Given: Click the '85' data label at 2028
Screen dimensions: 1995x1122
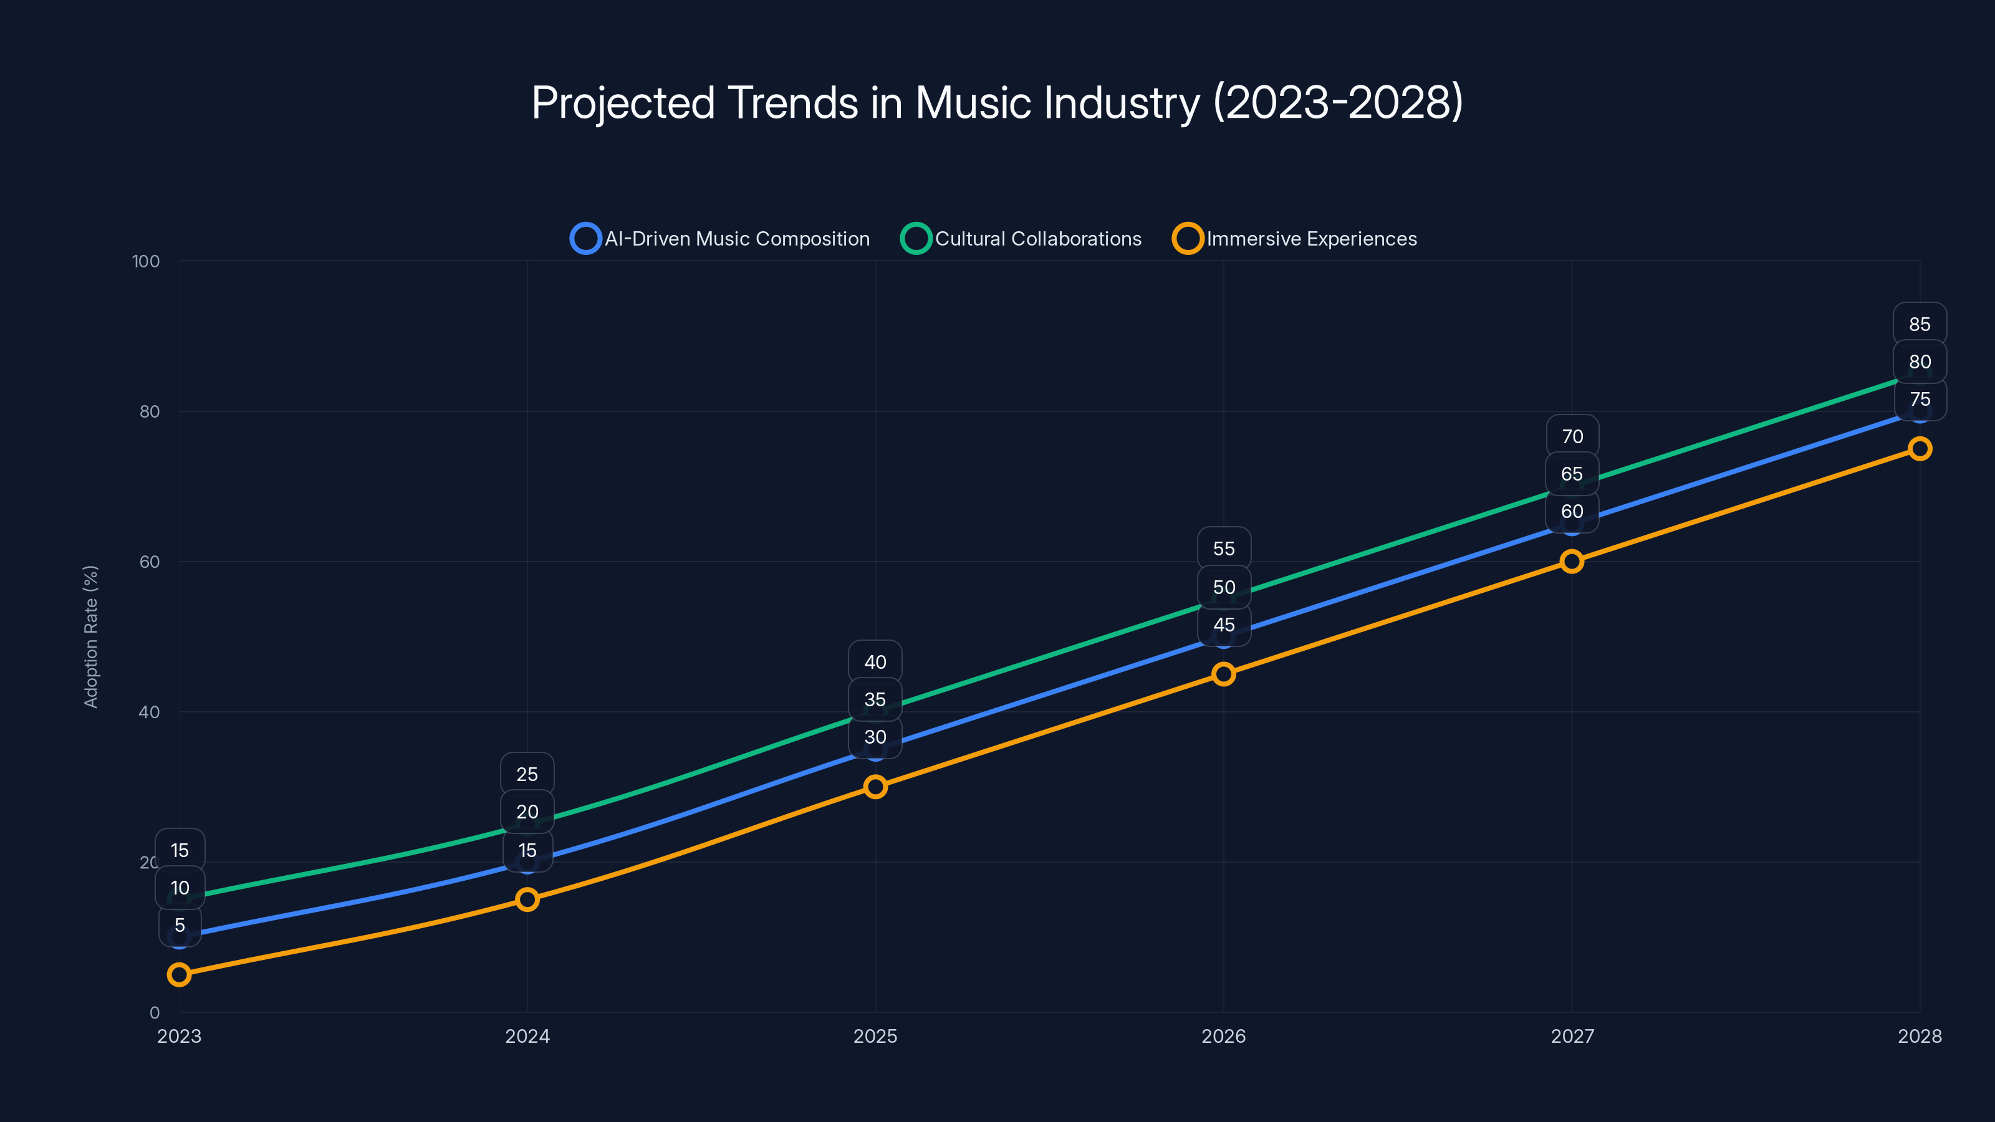Looking at the screenshot, I should (x=1920, y=324).
